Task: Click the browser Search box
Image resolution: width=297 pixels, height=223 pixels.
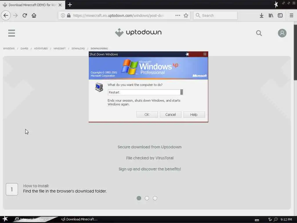Action: pos(215,15)
